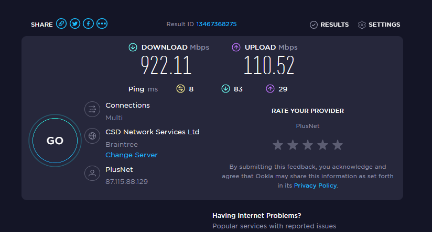Image resolution: width=432 pixels, height=232 pixels.
Task: Open the Settings page
Action: (x=379, y=25)
